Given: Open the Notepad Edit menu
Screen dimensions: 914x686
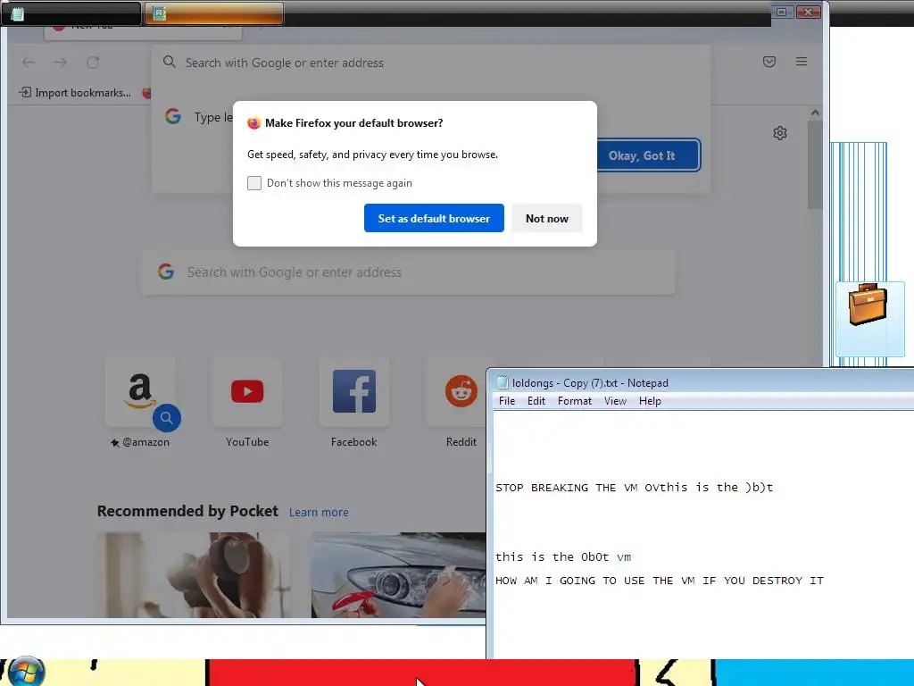Looking at the screenshot, I should click(x=536, y=401).
